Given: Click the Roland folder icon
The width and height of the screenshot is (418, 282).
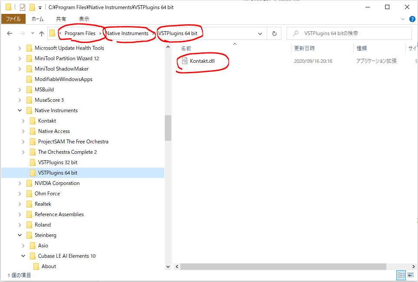Looking at the screenshot, I should tap(29, 225).
